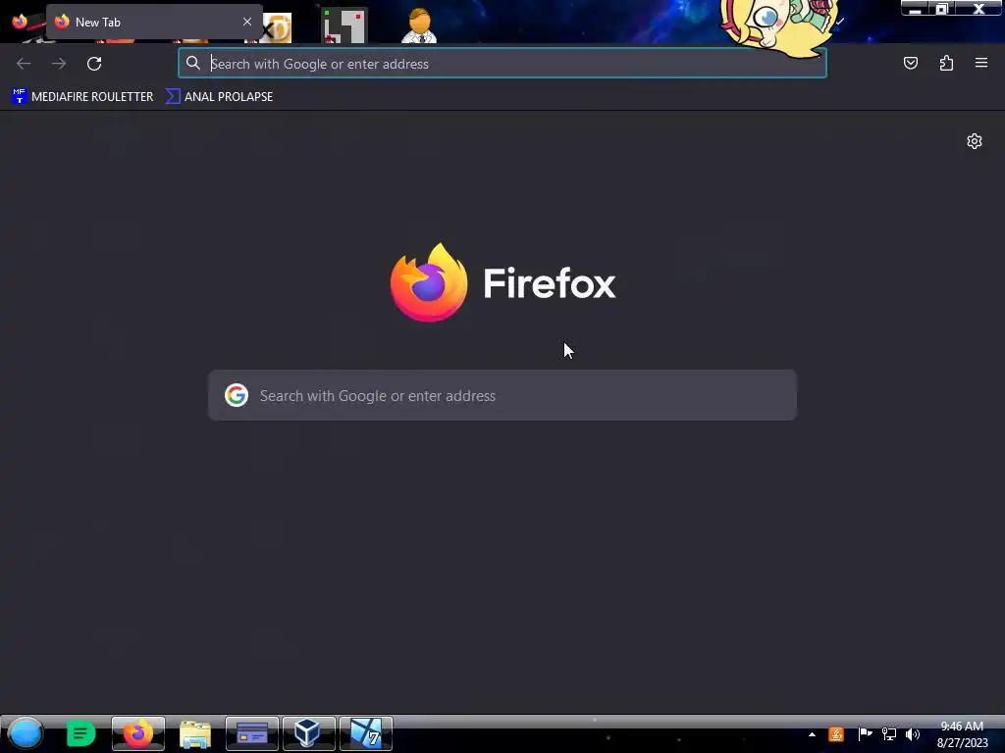Click the Google logo in search box
The image size is (1005, 753).
tap(237, 395)
